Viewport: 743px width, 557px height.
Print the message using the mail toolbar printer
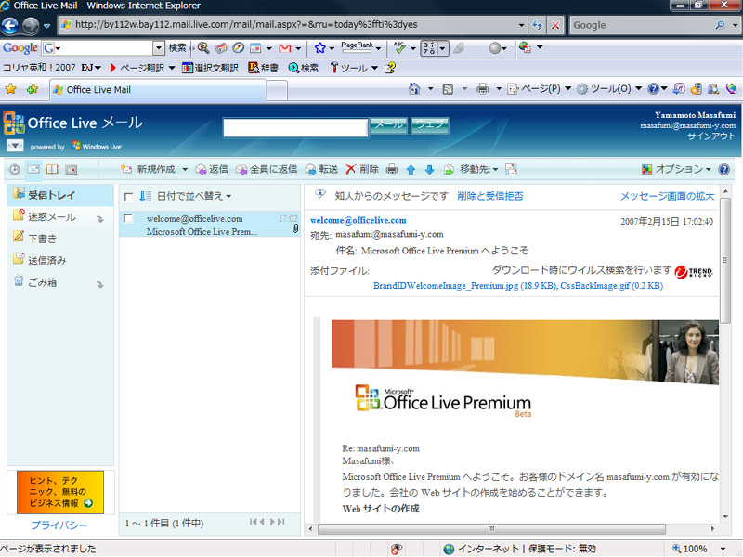tap(391, 170)
